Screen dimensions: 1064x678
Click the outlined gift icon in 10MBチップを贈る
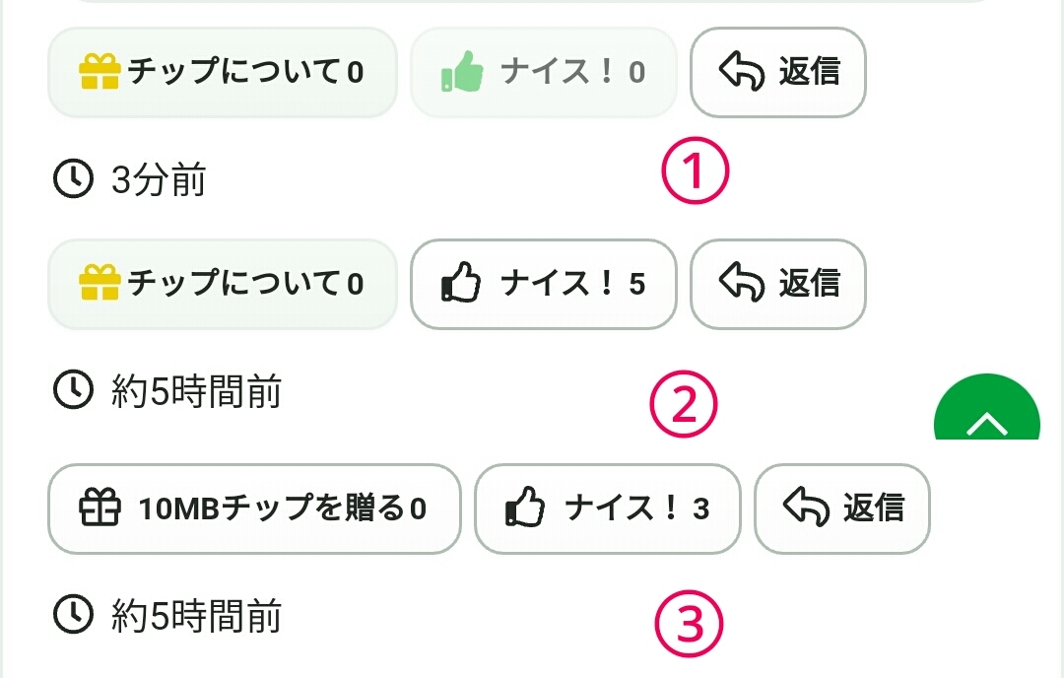coord(99,508)
